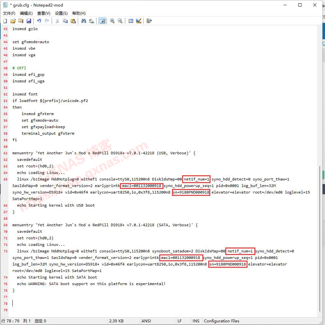
Task: Change ANSI encoding in status bar
Action: pos(146,321)
